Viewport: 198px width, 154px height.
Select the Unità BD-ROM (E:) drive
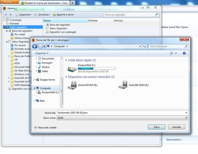[x=134, y=85]
